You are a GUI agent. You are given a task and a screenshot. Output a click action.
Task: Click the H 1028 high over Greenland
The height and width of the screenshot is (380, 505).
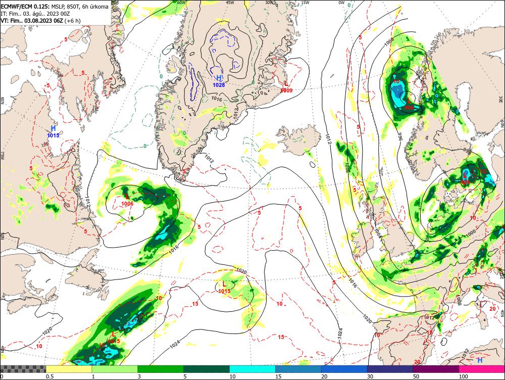[219, 80]
